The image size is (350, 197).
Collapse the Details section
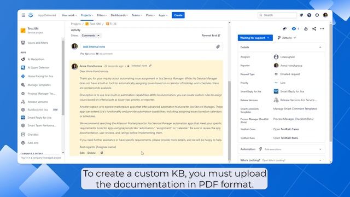click(x=320, y=48)
